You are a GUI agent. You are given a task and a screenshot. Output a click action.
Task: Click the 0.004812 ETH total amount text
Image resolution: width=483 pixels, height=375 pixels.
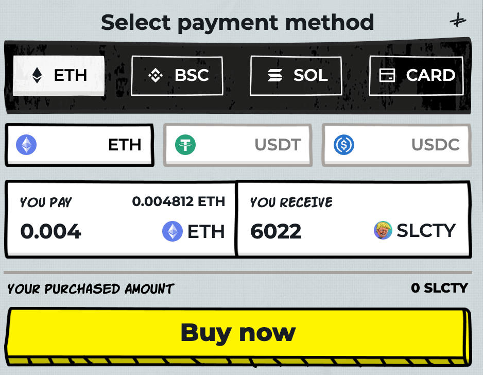[x=179, y=202]
